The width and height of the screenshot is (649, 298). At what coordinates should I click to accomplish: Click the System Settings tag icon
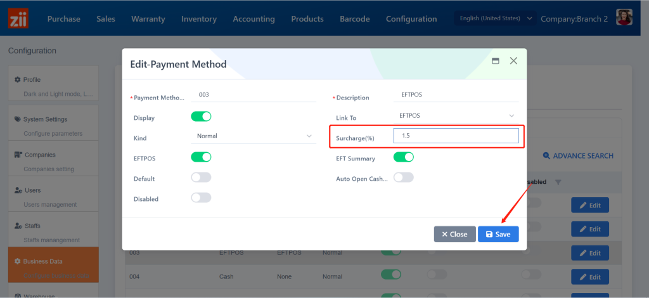pyautogui.click(x=18, y=119)
